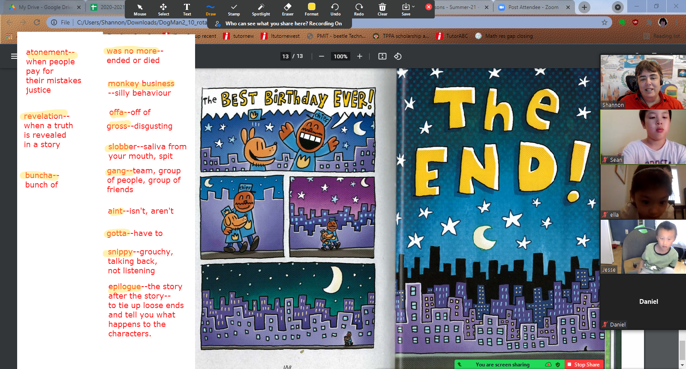Open the Chrome tab search dropdown
The image size is (686, 369).
(617, 7)
